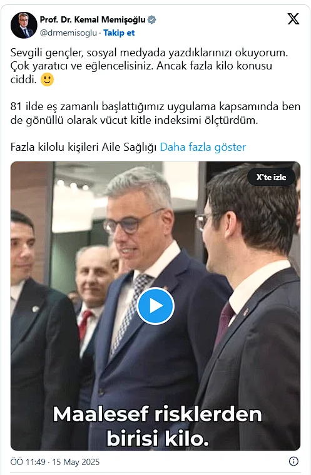311x475 pixels.
Task: Open the profile avatar picture
Action: pos(24,25)
